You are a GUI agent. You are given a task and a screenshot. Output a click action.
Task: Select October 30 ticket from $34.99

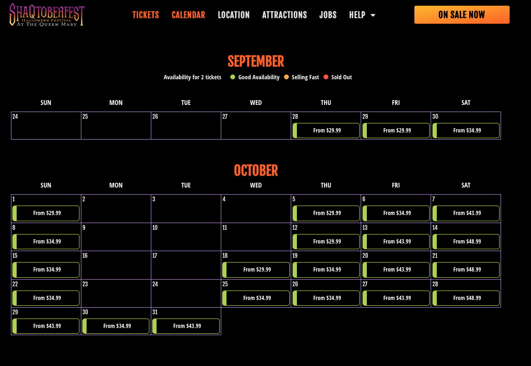[x=116, y=326]
